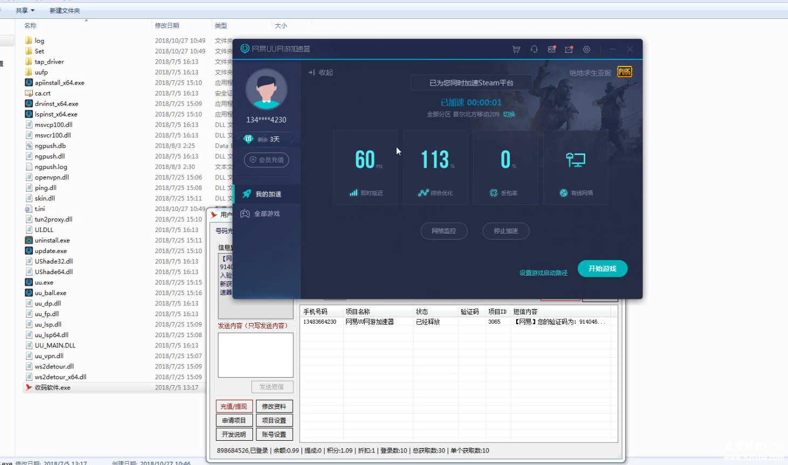
Task: Click 停止加速 to stop acceleration
Action: [506, 231]
